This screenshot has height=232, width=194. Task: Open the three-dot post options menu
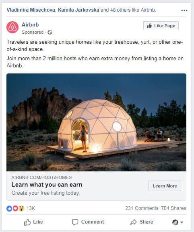point(184,10)
